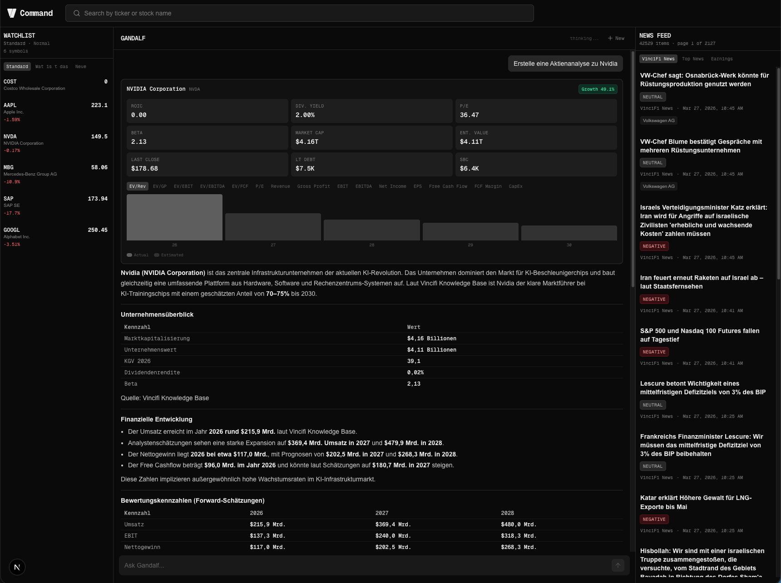Show the Net Income chart

pos(393,186)
